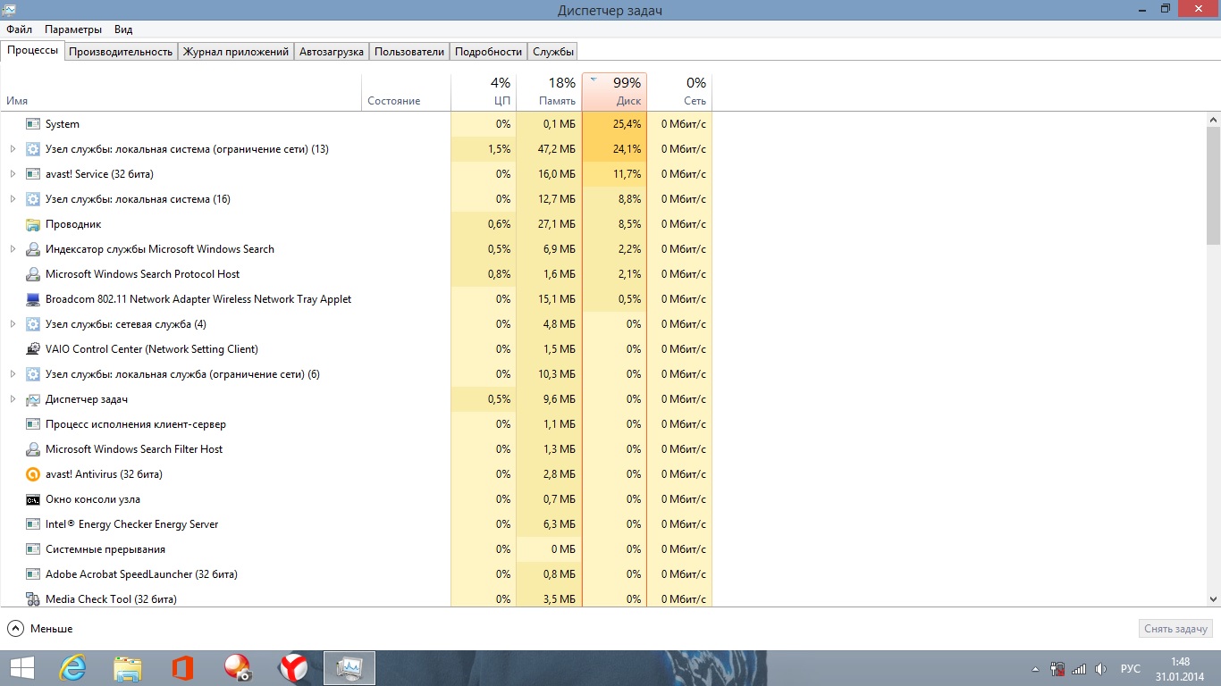
Task: Open Internet Explorer from the taskbar
Action: coord(72,667)
